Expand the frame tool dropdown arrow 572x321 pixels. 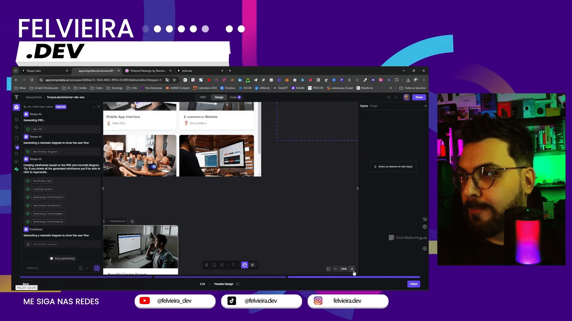(227, 265)
